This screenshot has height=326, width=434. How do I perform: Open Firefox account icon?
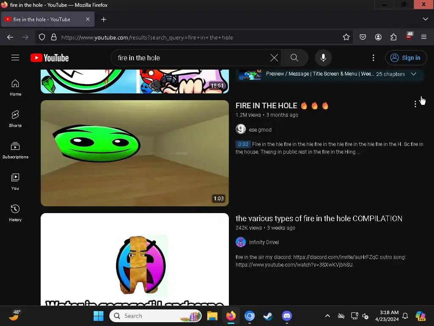tap(378, 37)
